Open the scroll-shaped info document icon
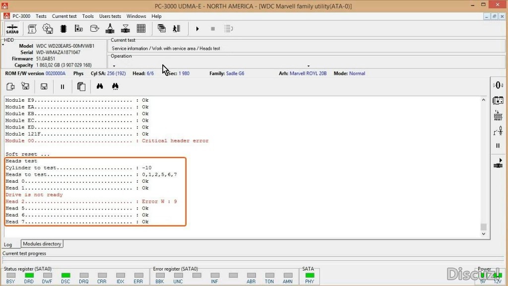This screenshot has height=286, width=508. [x=32, y=29]
